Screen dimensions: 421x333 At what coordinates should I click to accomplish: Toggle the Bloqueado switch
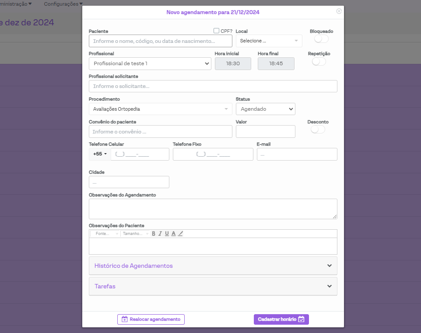coord(321,39)
